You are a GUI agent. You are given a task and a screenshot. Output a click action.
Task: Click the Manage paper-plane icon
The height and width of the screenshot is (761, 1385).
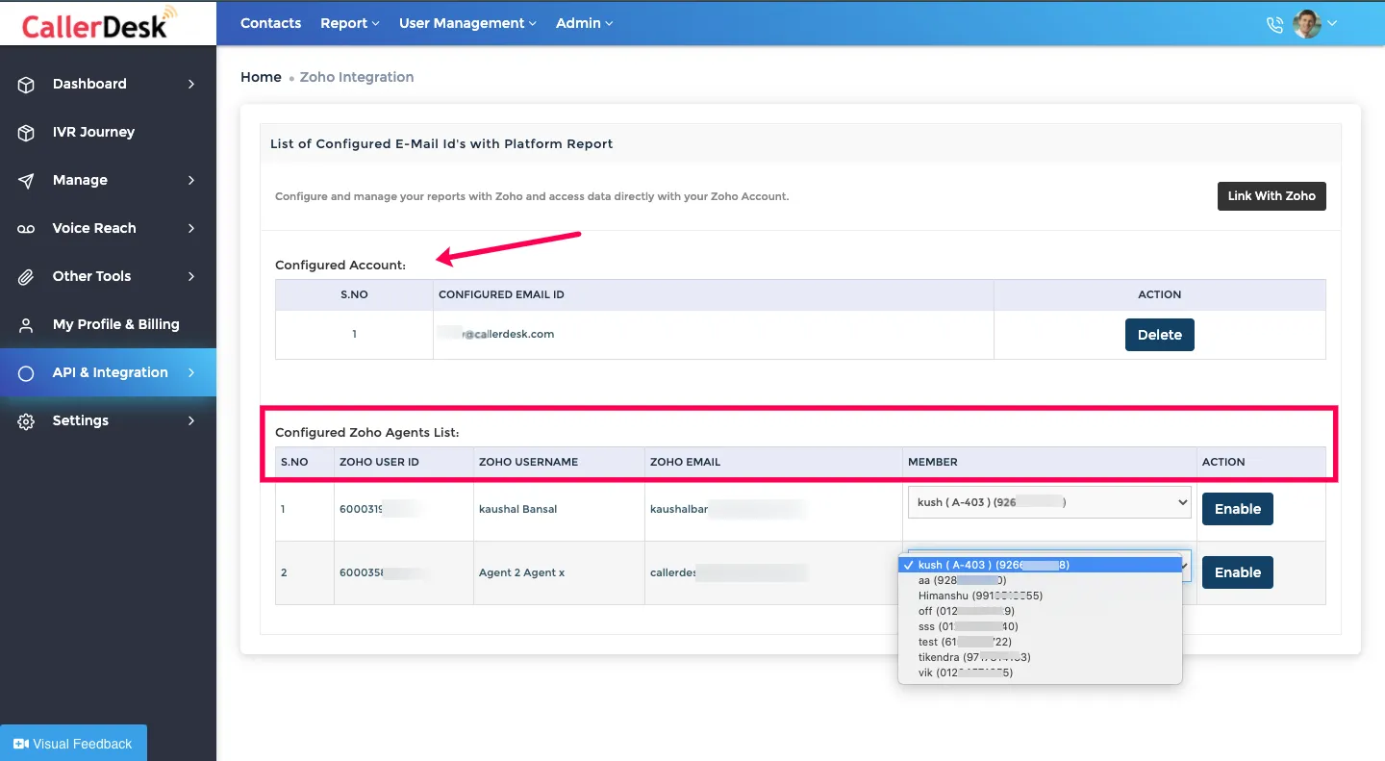click(x=27, y=180)
